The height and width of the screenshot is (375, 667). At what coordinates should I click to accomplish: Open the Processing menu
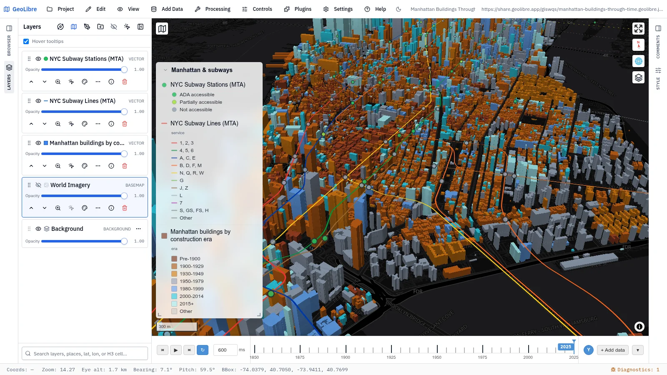pos(213,9)
